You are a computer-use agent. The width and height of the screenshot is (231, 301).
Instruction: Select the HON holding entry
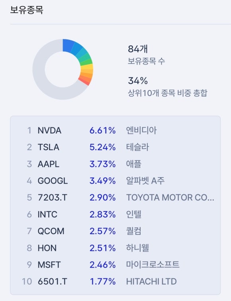click(115, 248)
